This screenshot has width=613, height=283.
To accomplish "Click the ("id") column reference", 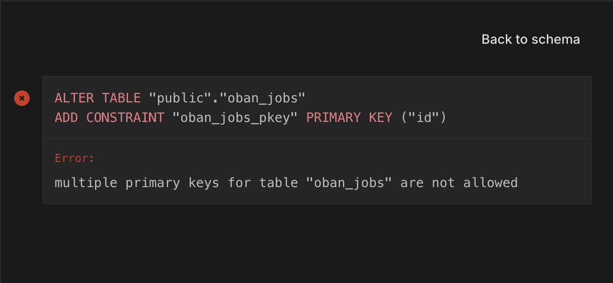I will pos(423,118).
